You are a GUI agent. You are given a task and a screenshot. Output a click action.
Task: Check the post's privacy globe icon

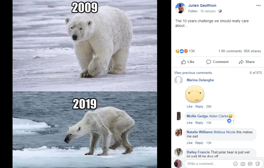pos(220,11)
